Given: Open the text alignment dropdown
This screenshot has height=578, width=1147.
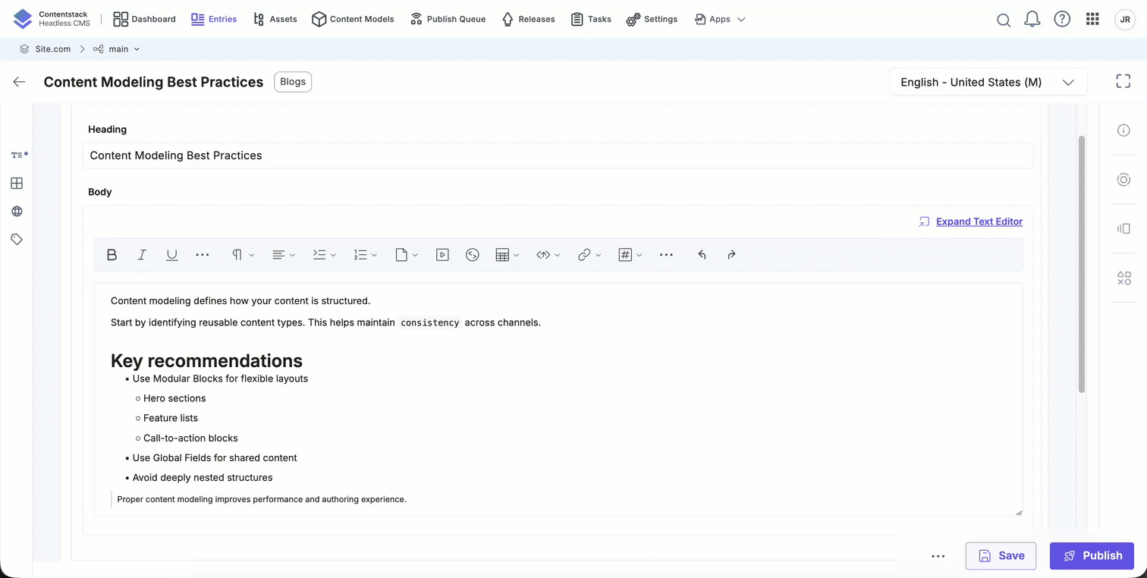Looking at the screenshot, I should [284, 255].
